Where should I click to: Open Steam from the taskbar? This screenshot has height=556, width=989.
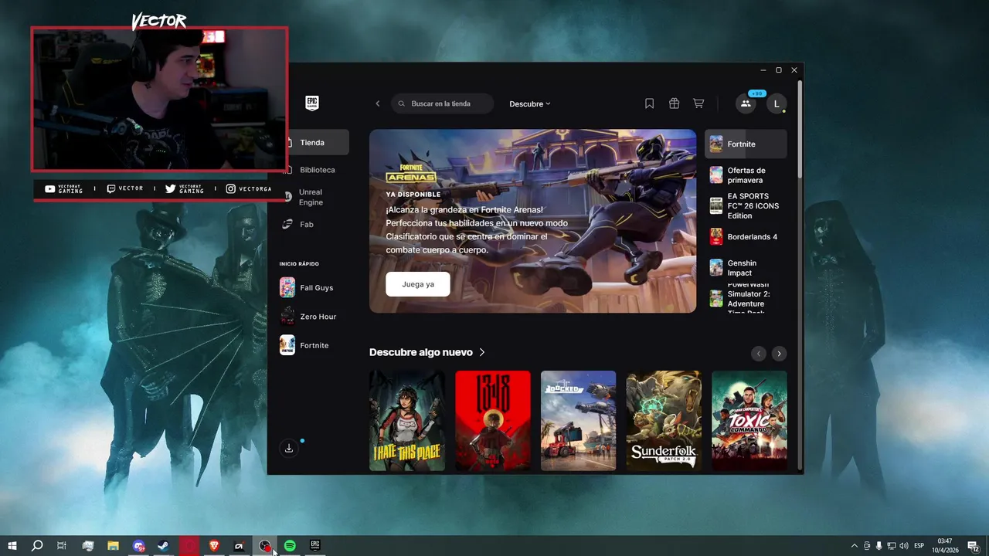point(164,546)
